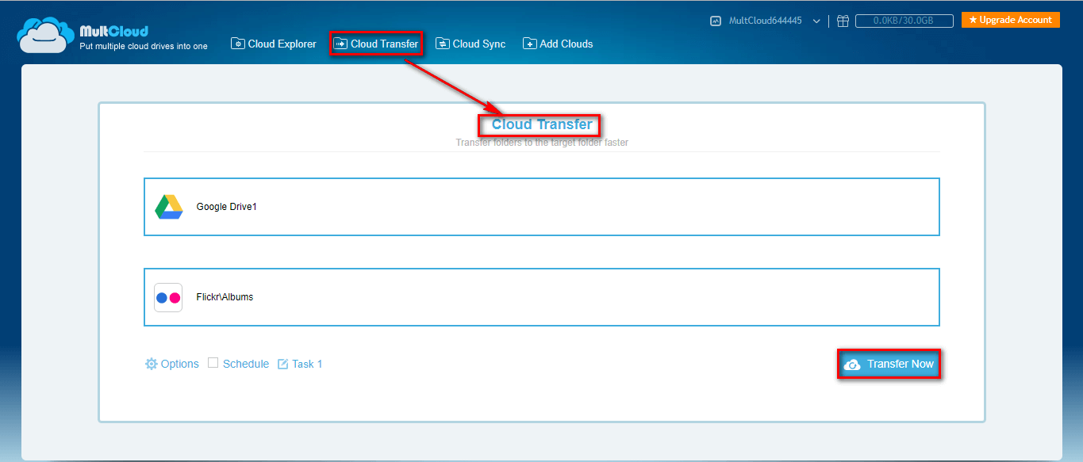Click the MultCloud644445 username text
Screen dimensions: 1083x462
click(766, 21)
